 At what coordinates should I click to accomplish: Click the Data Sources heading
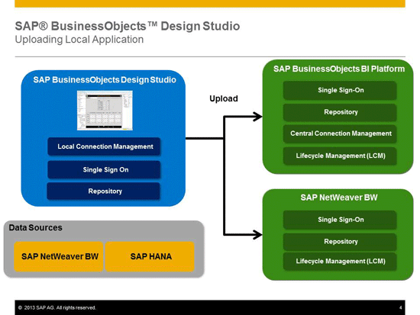[x=35, y=227]
